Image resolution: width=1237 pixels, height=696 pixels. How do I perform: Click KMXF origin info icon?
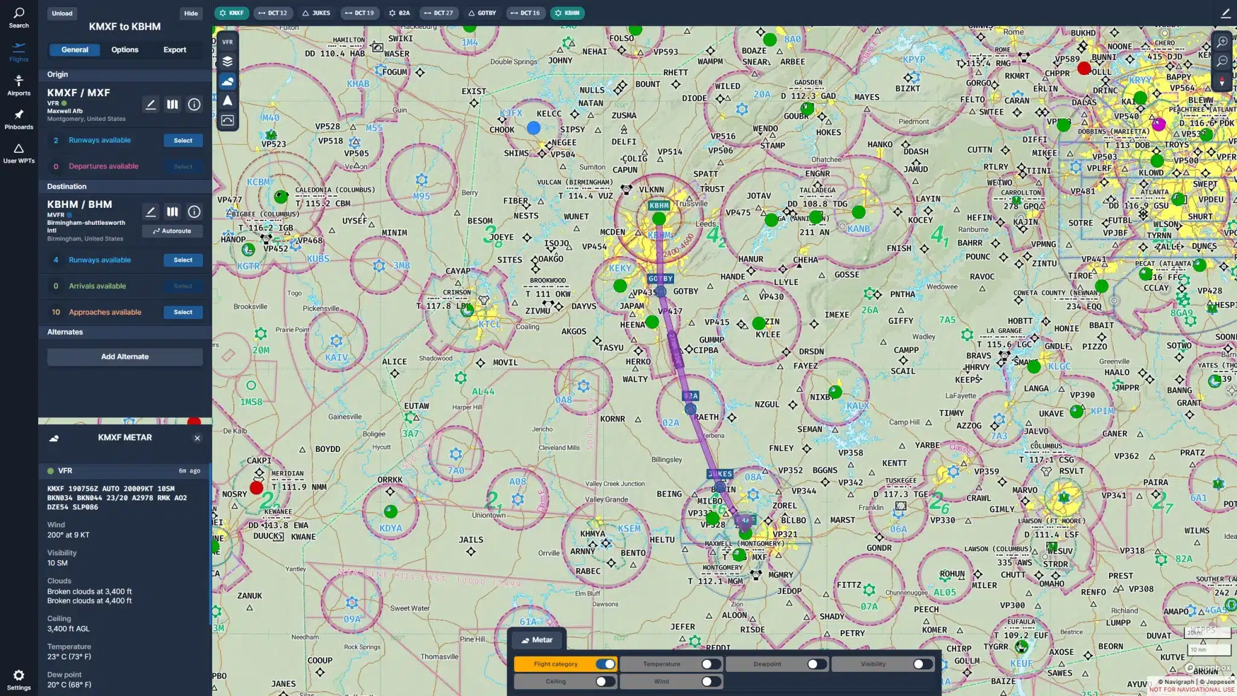(x=194, y=105)
